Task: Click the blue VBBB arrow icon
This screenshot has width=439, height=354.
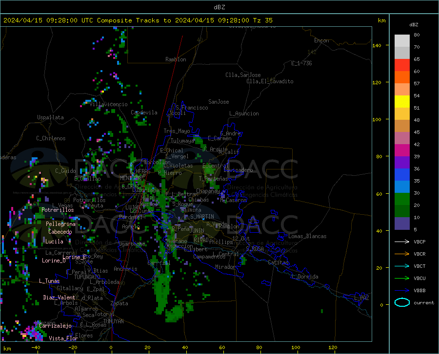Action: click(x=402, y=291)
